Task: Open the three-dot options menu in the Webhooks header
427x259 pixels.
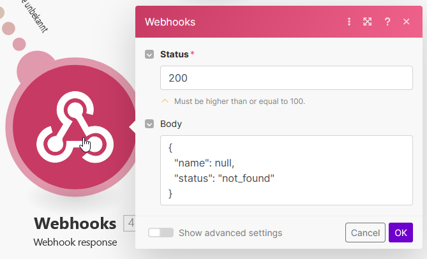Action: [349, 22]
